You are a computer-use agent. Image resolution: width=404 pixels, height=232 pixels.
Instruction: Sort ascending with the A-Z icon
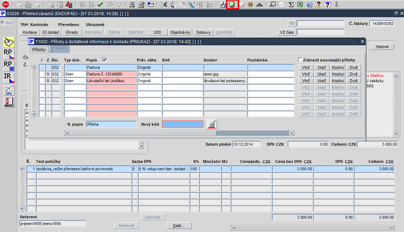point(82,4)
